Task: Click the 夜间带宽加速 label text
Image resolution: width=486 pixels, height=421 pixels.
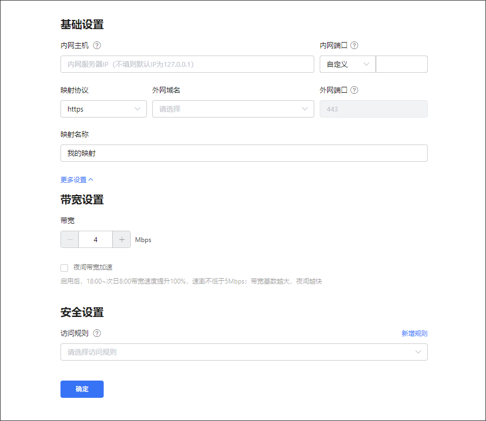Action: click(93, 267)
